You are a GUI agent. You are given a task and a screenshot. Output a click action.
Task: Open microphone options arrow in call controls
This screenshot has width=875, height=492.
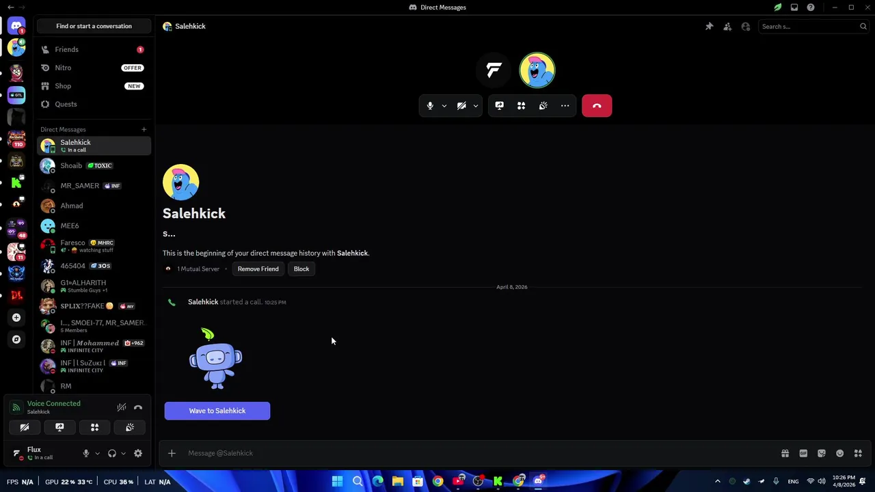click(444, 106)
